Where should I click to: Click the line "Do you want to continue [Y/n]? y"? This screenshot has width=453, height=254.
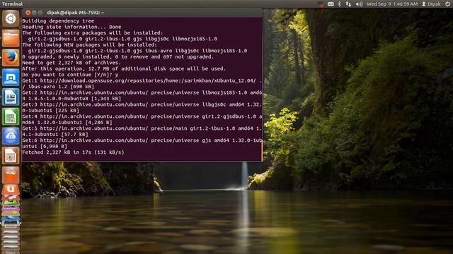[x=70, y=75]
